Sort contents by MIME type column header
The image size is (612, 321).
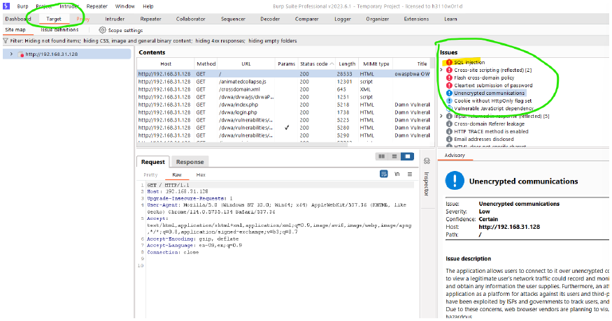[x=376, y=64]
